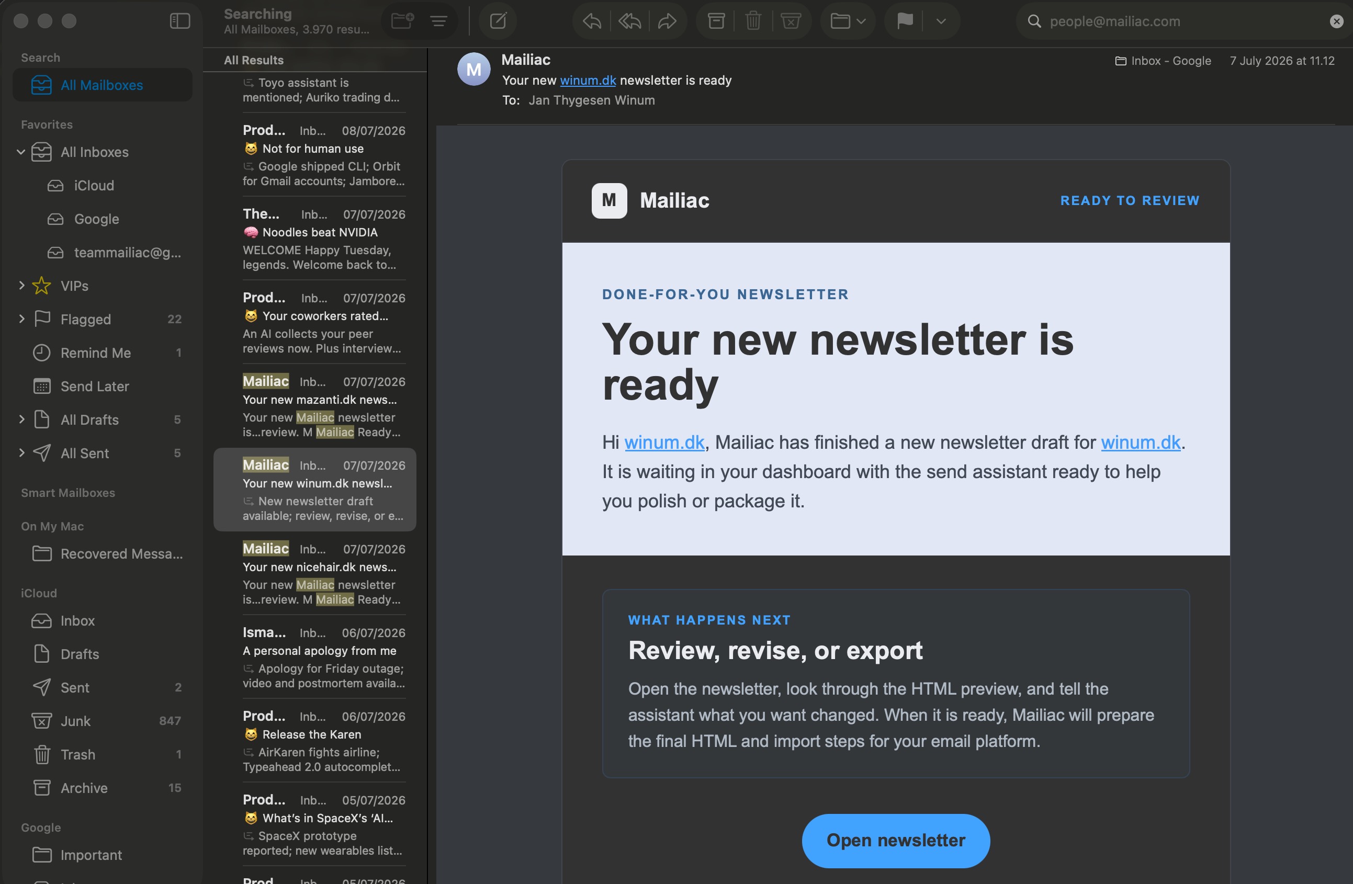Click the READY TO REVIEW label

1130,200
